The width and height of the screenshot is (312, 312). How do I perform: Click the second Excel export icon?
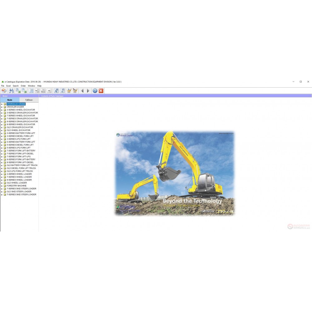click(x=24, y=91)
